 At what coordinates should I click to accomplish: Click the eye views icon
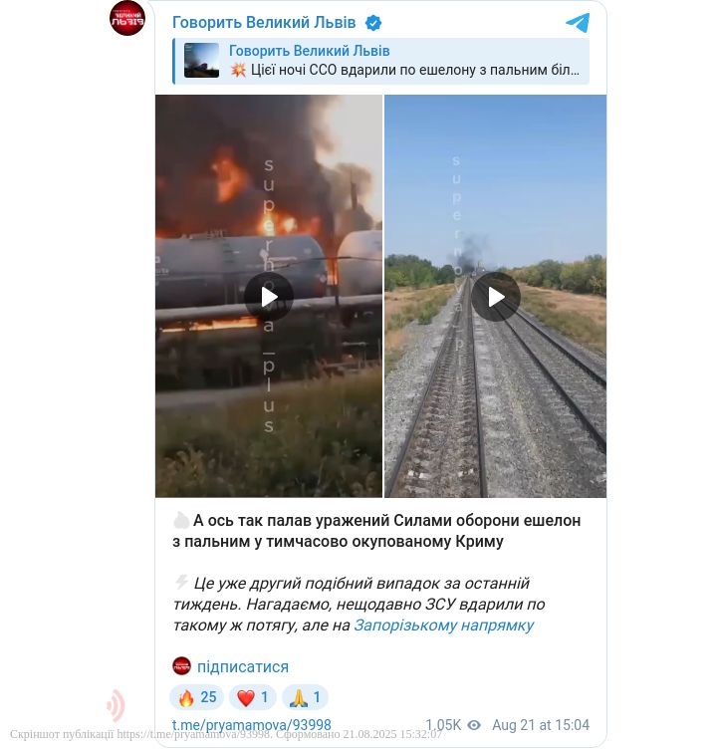pos(474,725)
